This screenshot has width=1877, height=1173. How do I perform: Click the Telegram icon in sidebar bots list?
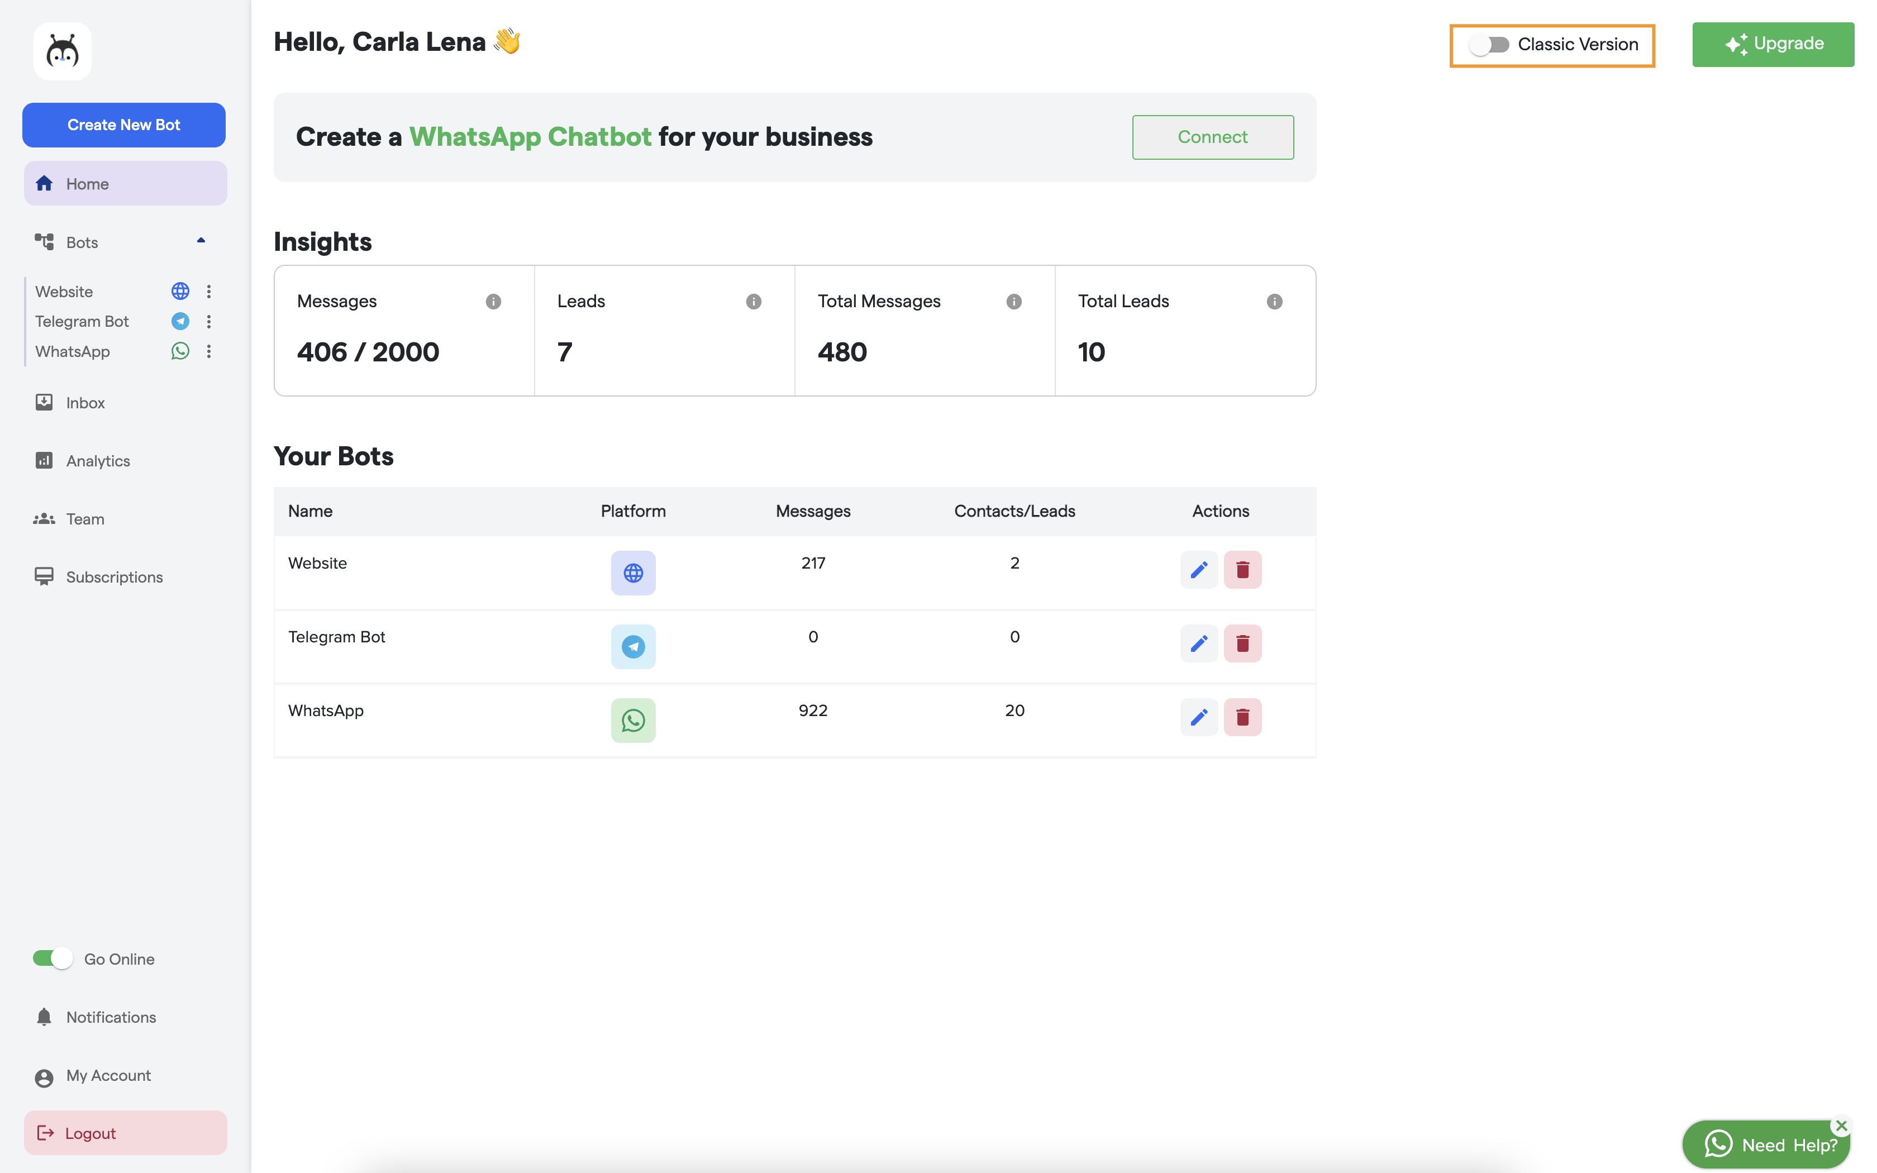pos(180,321)
